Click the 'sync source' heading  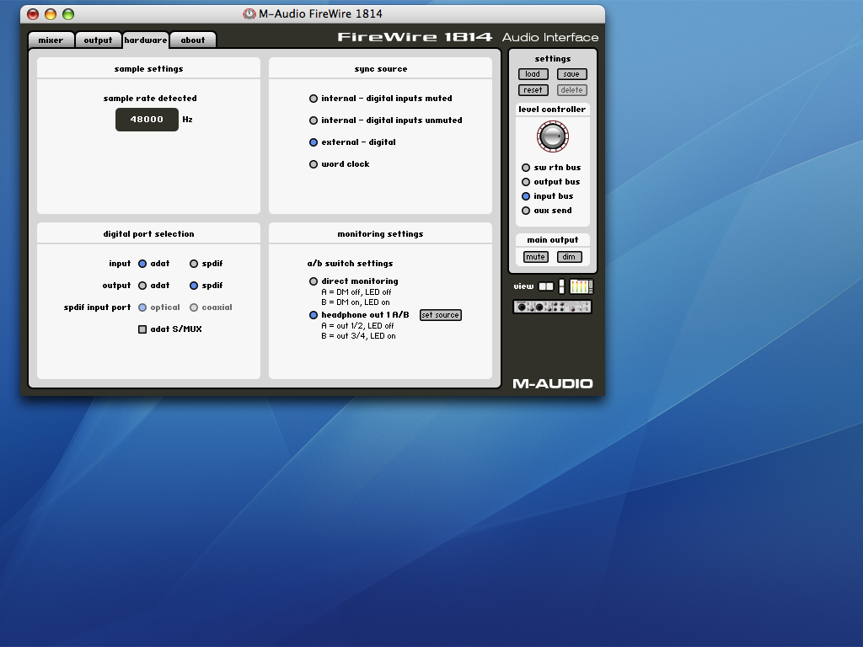click(381, 69)
